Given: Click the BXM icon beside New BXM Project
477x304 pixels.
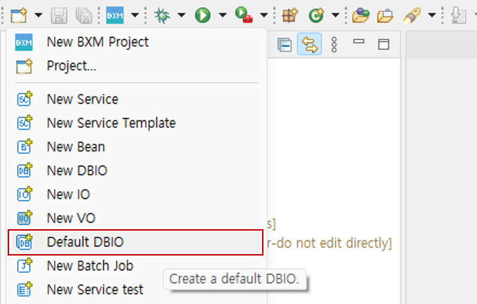Looking at the screenshot, I should pyautogui.click(x=24, y=42).
